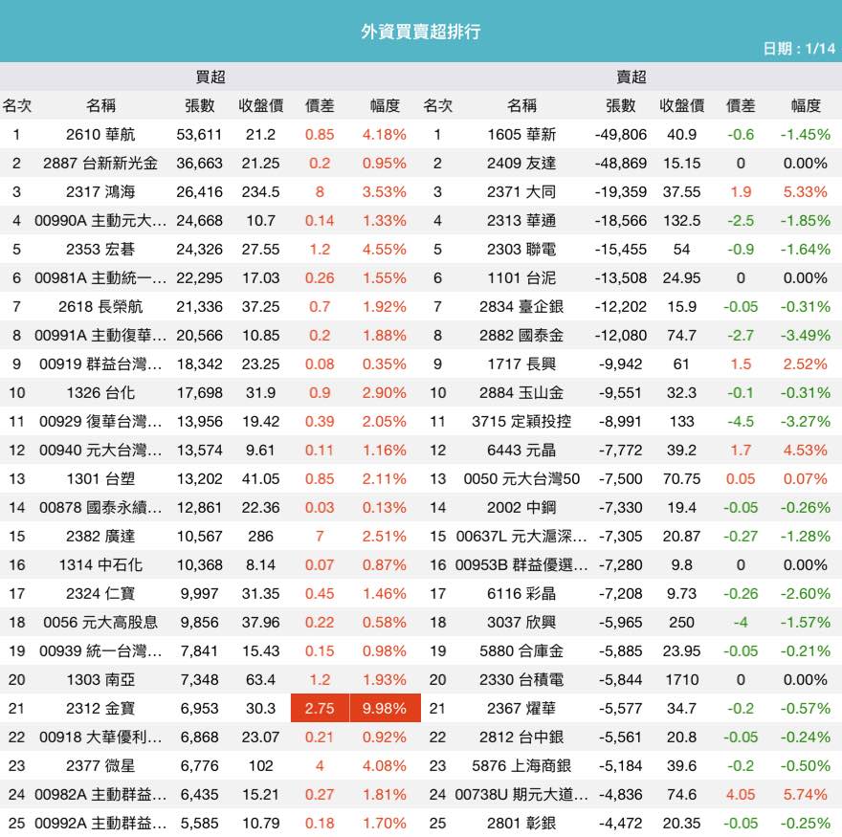
Task: Select the 2801 彰銀 stock name
Action: (x=521, y=823)
